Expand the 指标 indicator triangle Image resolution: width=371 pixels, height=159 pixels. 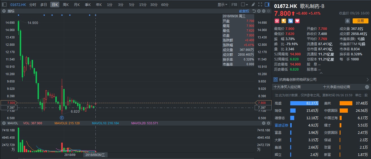click(x=4, y=11)
